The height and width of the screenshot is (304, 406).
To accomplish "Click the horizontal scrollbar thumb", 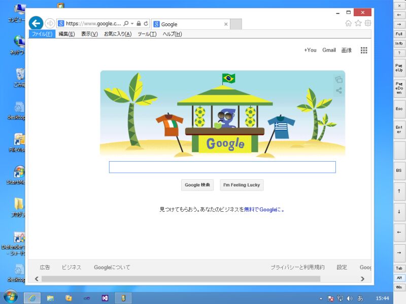I will (x=181, y=279).
